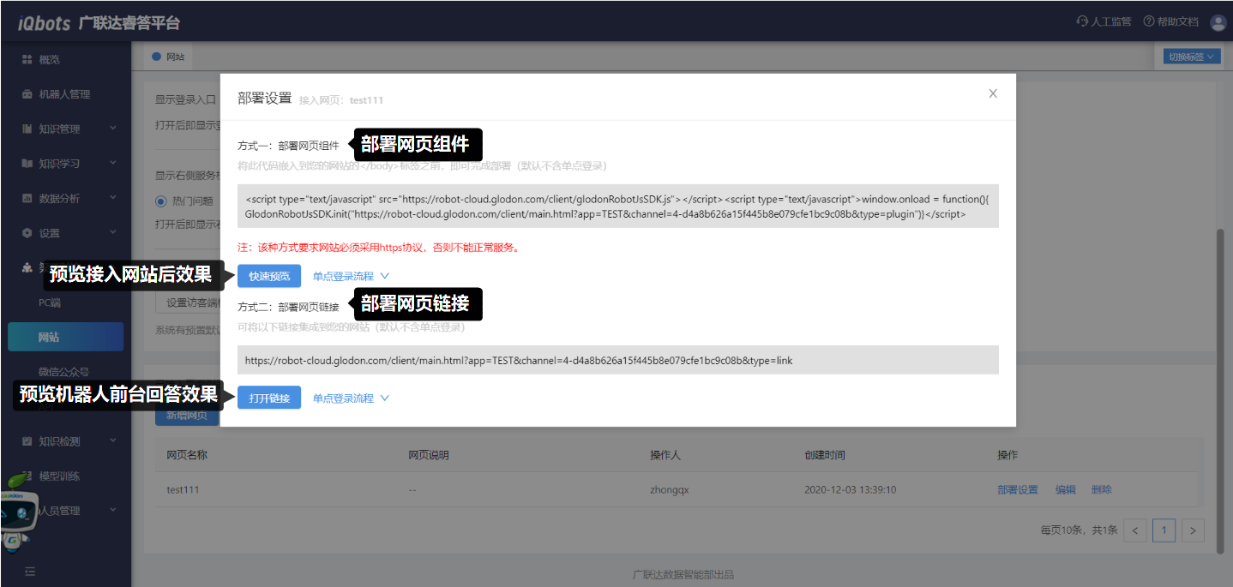Click the 知识管理 sidebar icon

click(x=27, y=129)
